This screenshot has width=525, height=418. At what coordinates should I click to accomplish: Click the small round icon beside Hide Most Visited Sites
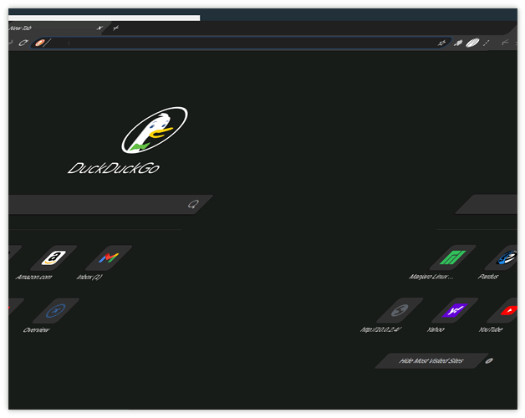pyautogui.click(x=489, y=360)
